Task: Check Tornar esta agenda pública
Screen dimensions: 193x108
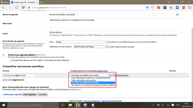Action: 4,55
